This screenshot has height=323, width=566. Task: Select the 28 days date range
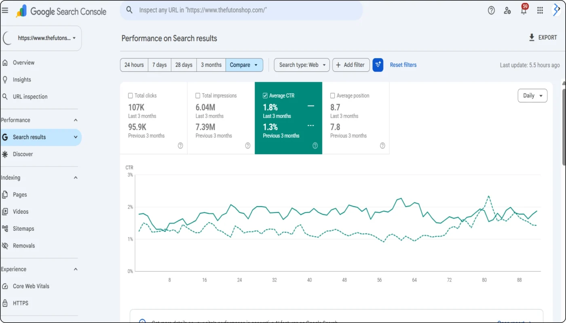click(184, 65)
